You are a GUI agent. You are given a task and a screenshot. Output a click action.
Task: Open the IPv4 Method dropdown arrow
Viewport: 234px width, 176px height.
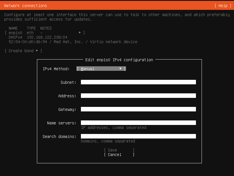coord(120,69)
